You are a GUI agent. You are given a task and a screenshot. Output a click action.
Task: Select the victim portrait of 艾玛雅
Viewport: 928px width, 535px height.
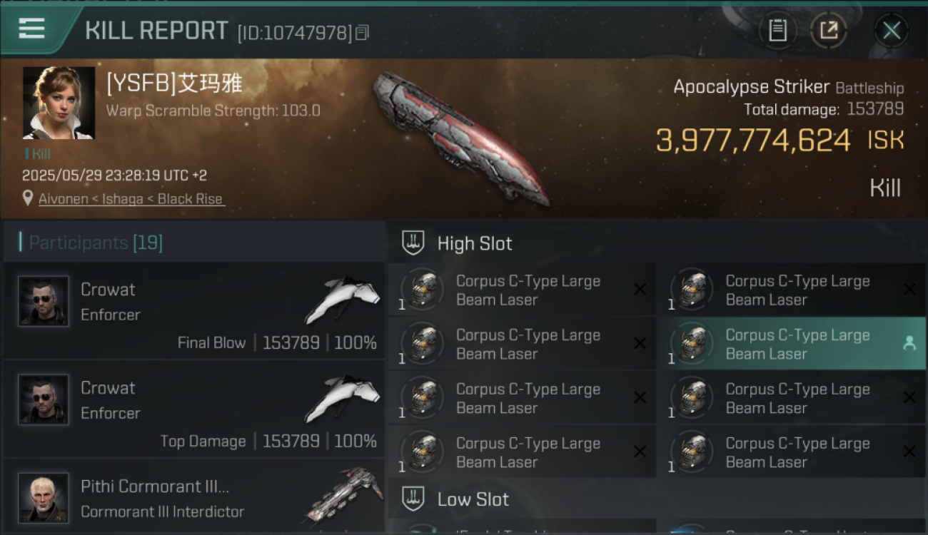point(59,103)
